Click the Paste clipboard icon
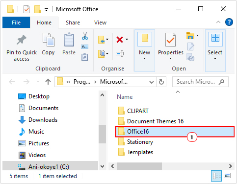This screenshot has height=184, width=237. tap(69, 40)
